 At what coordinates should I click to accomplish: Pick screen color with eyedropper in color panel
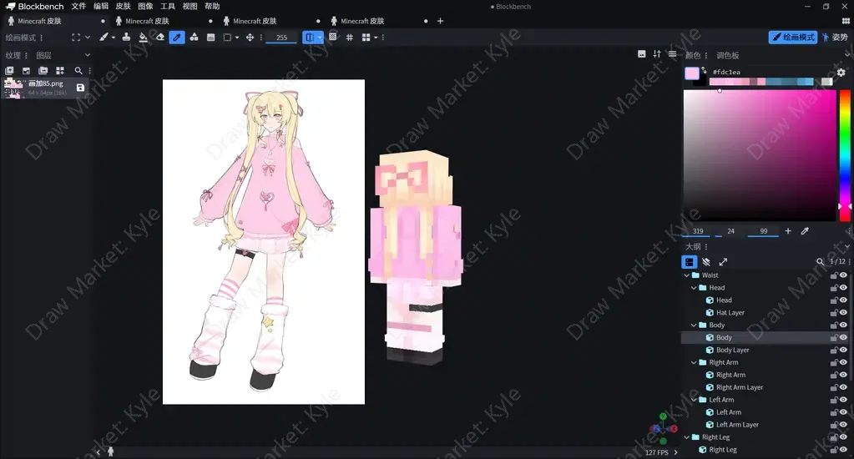coord(805,231)
